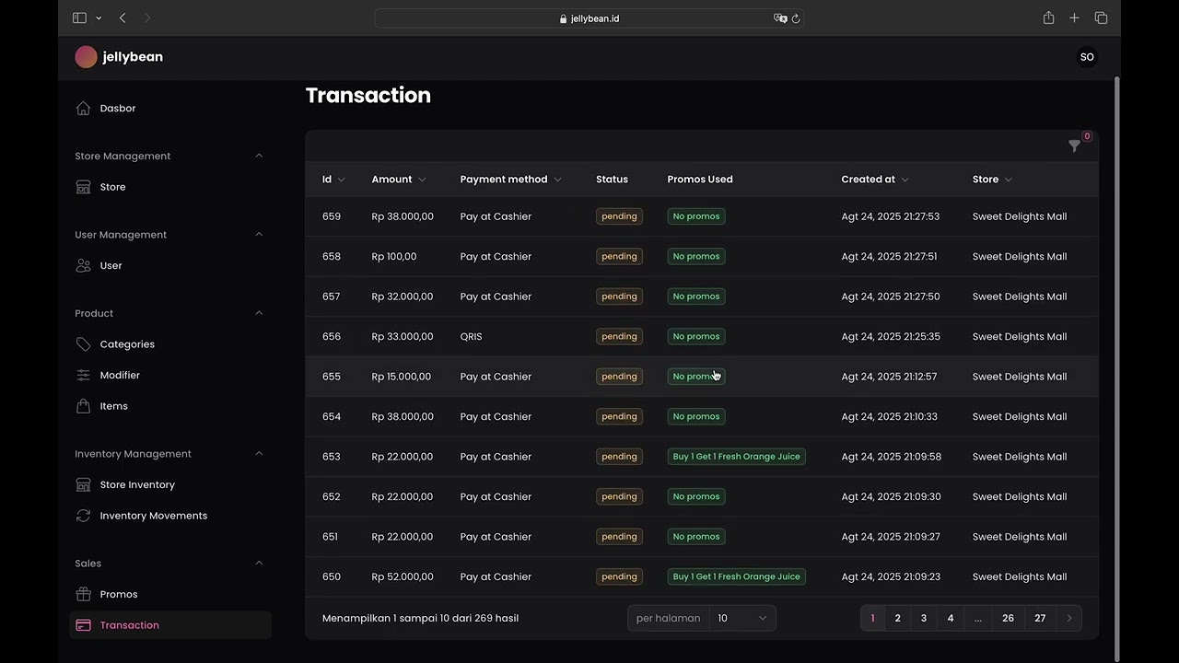The height and width of the screenshot is (663, 1179).
Task: Click the Modifier sliders icon
Action: pyautogui.click(x=84, y=375)
